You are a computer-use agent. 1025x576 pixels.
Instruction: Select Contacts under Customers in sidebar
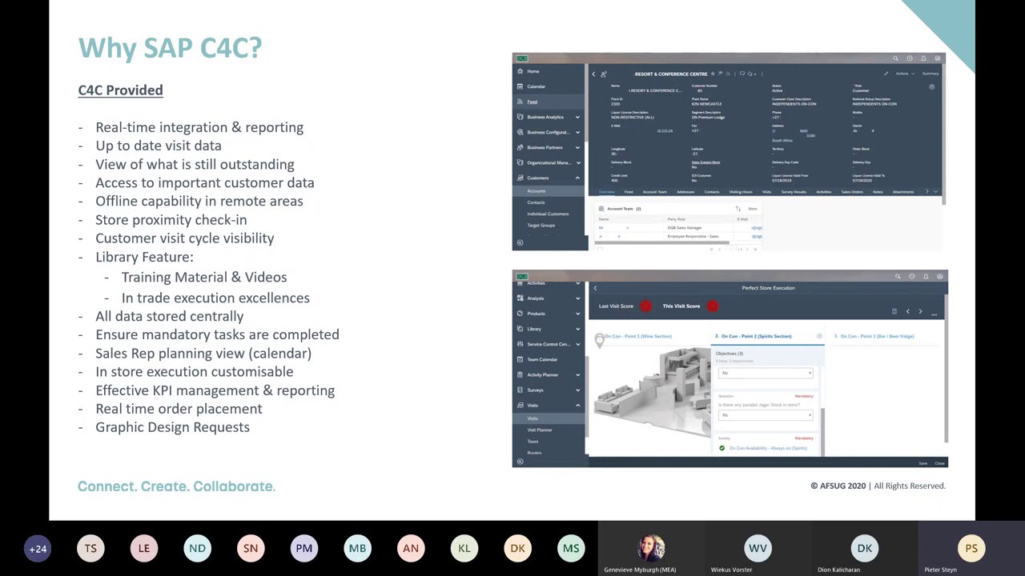[549, 202]
